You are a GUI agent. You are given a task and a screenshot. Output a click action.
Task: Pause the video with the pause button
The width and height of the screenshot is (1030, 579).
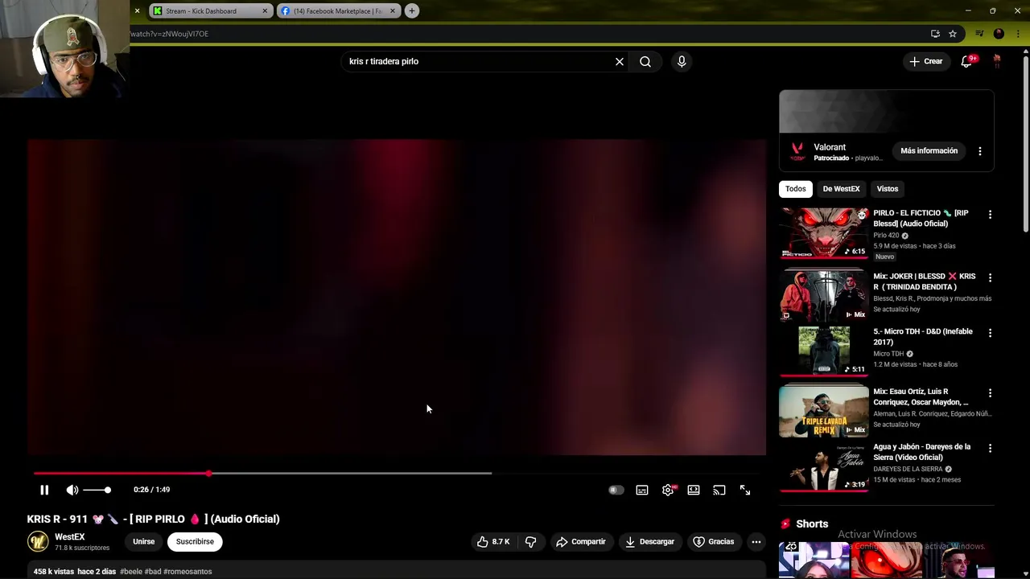pos(44,490)
